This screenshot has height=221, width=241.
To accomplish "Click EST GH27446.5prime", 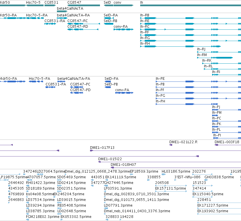I will point(119,183).
